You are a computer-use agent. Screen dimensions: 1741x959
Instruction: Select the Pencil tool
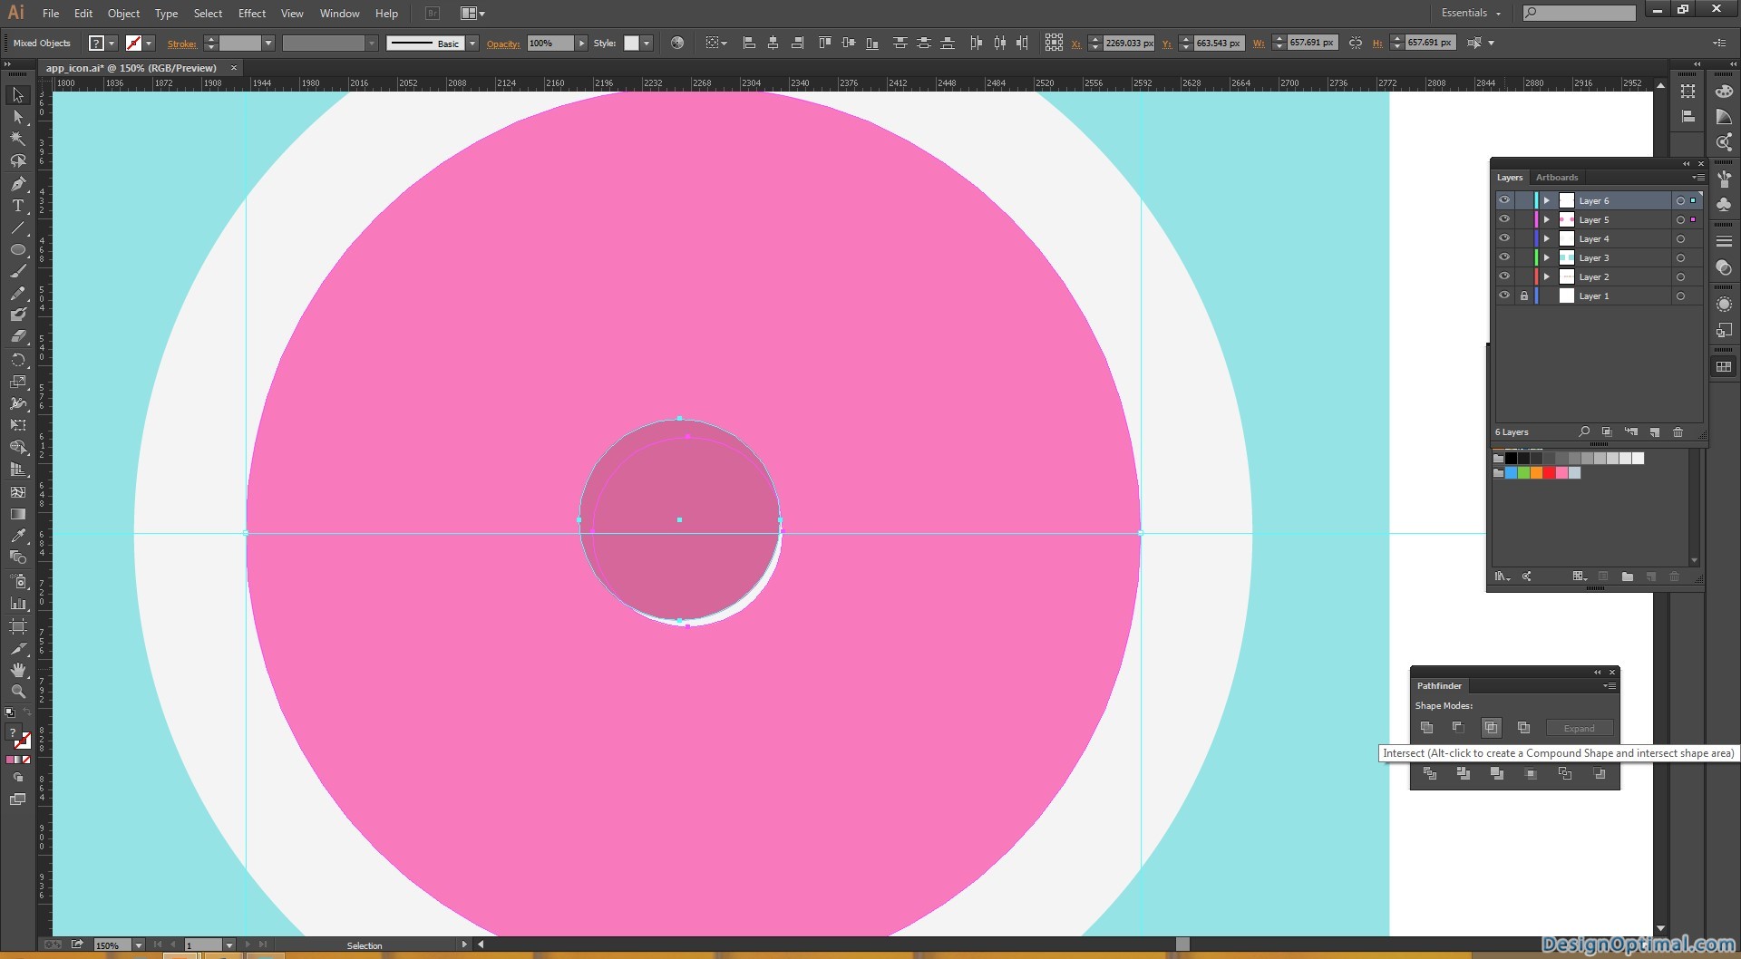tap(17, 294)
